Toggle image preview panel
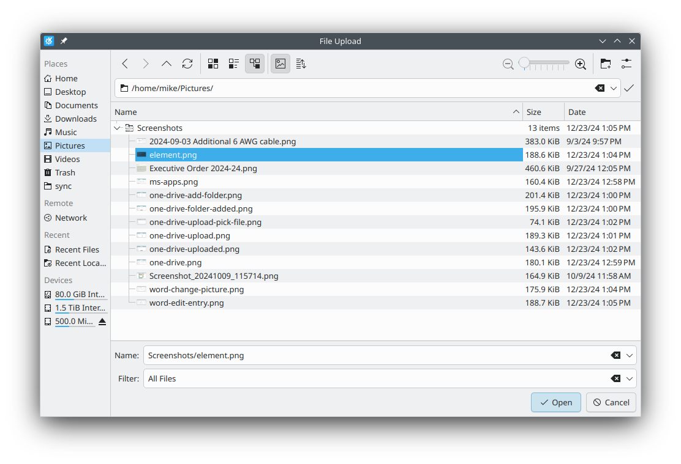Viewport: 681px width, 464px height. tap(280, 64)
